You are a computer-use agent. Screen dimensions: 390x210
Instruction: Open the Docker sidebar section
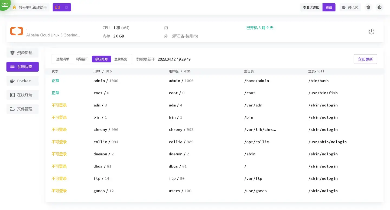[22, 81]
